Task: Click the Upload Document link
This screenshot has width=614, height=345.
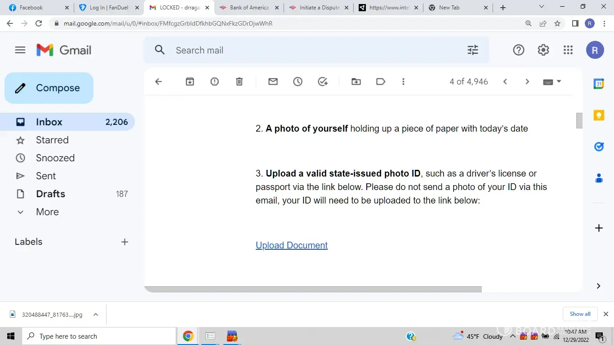Action: (x=291, y=245)
